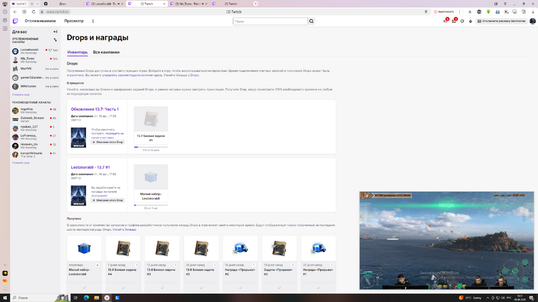
Task: Open File Explorer from the taskbar
Action: tap(96, 298)
